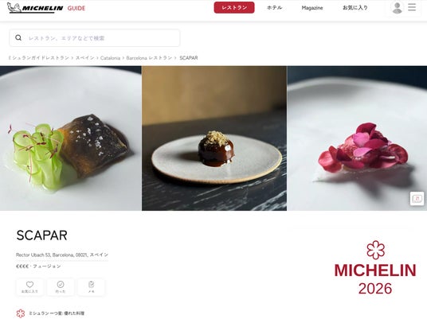Go to Barcelona レストラン breadcrumb link

[149, 58]
